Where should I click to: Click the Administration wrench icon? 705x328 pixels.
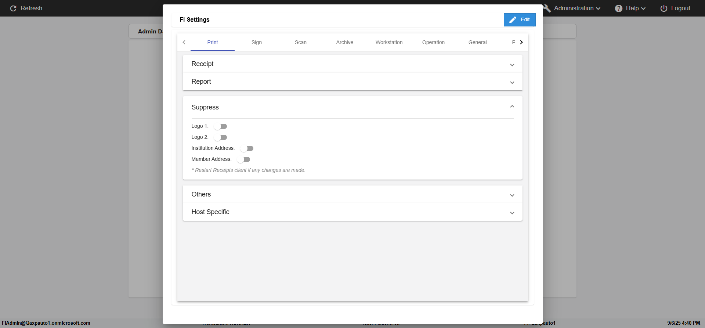[x=547, y=8]
